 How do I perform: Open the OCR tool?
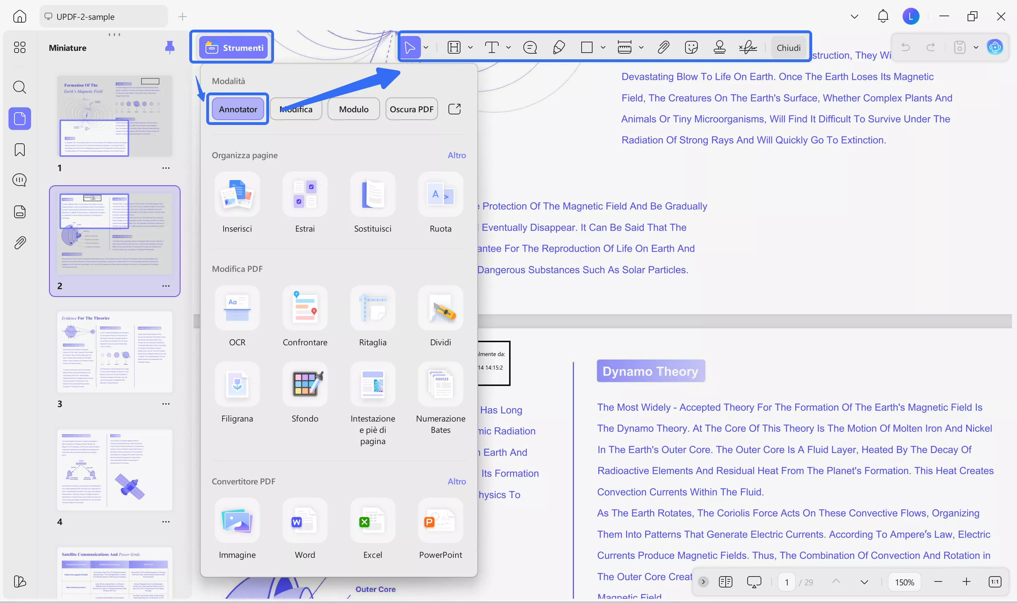click(237, 309)
